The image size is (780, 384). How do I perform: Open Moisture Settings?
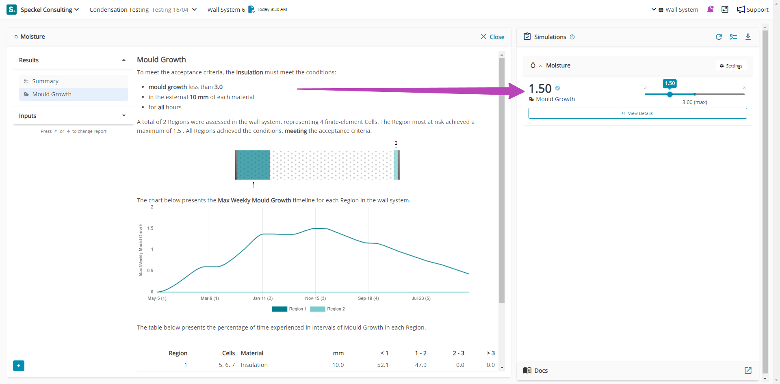coord(731,66)
